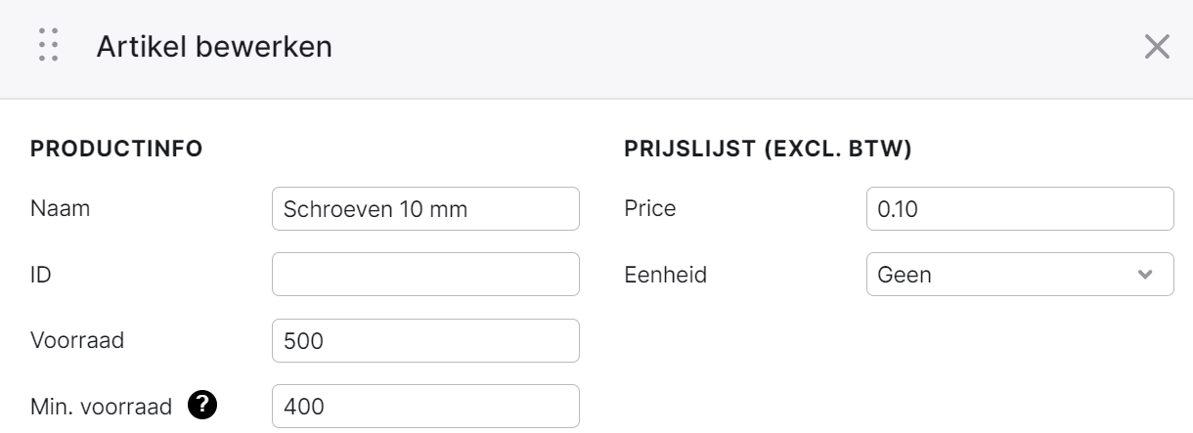Click the empty ID input field
Image resolution: width=1193 pixels, height=433 pixels.
coord(425,275)
